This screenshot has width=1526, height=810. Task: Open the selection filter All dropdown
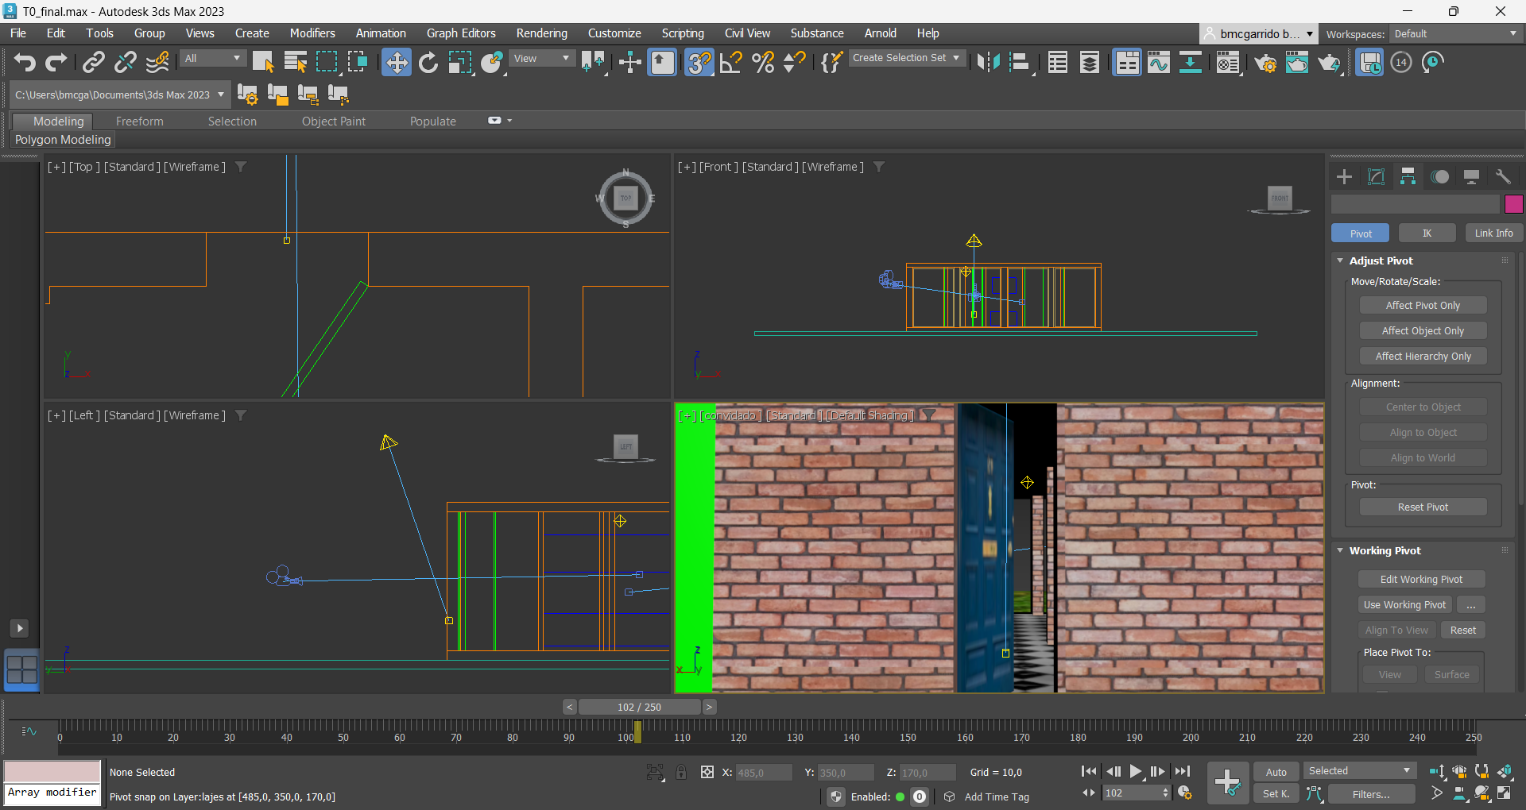(212, 58)
